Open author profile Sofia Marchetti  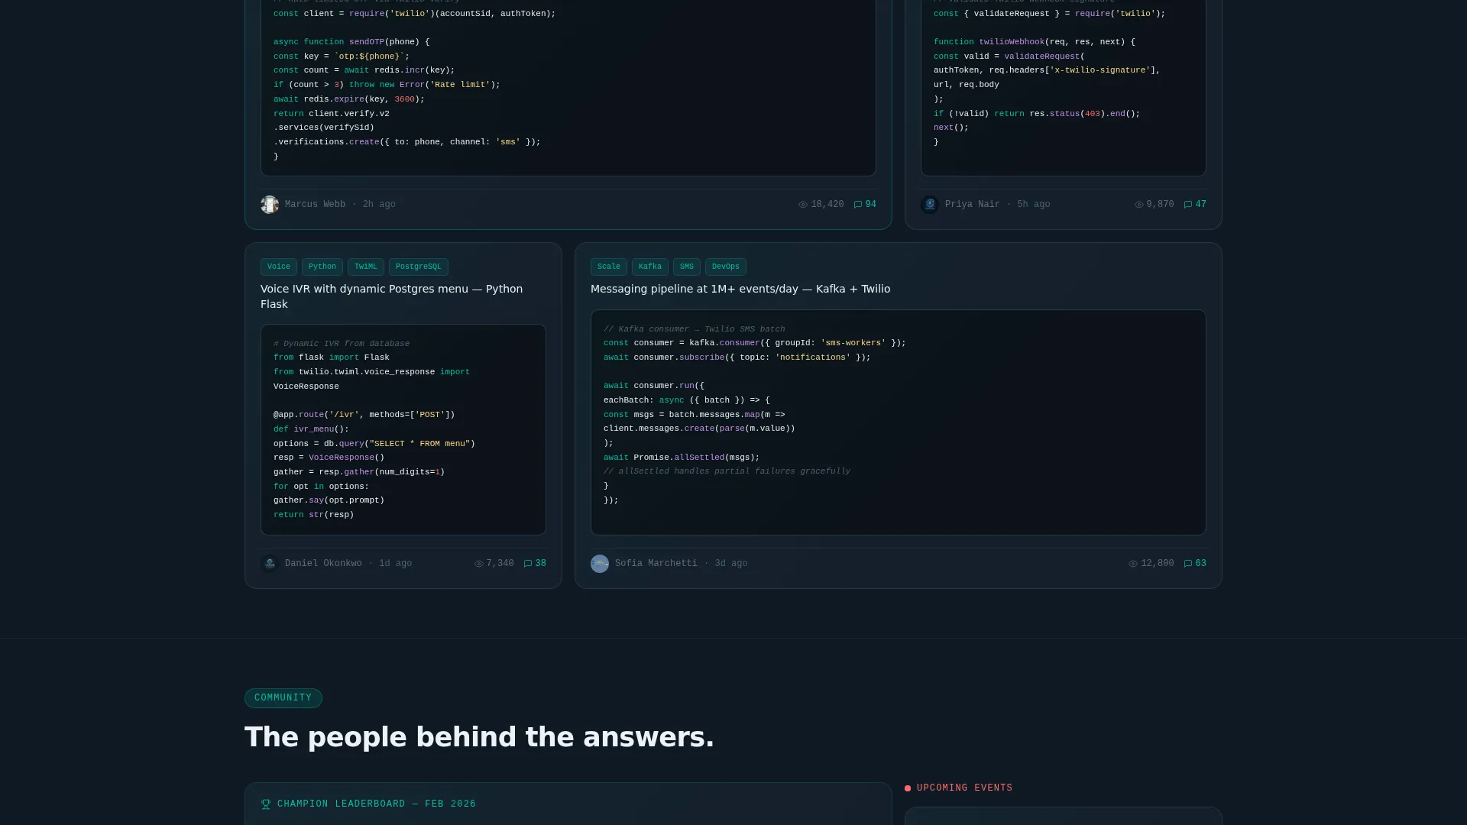point(656,564)
